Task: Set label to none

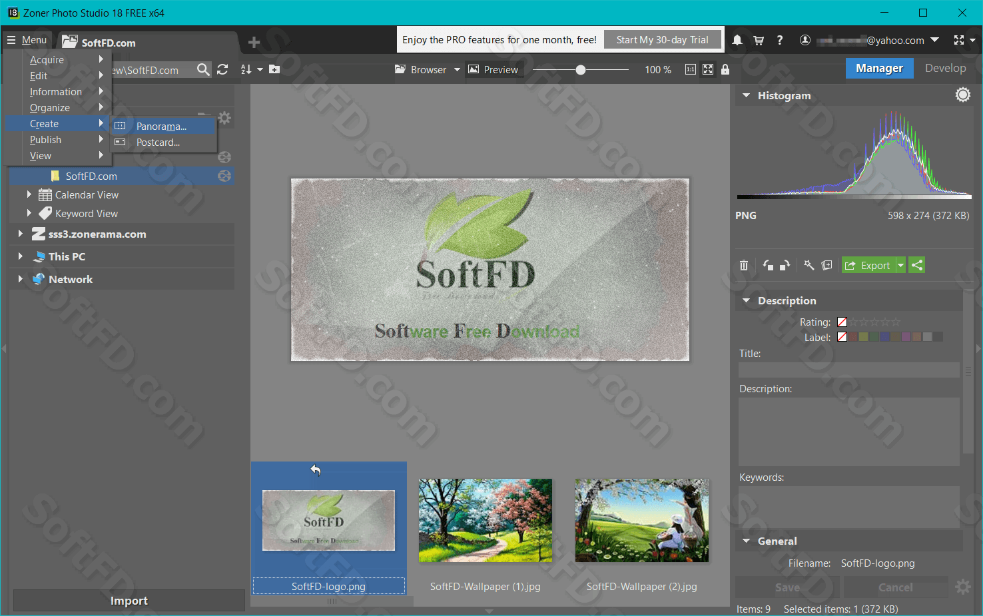Action: [842, 336]
